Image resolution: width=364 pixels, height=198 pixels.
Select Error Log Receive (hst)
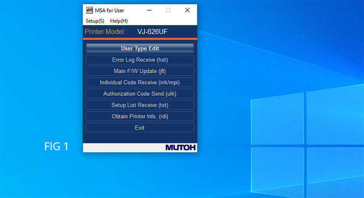140,60
